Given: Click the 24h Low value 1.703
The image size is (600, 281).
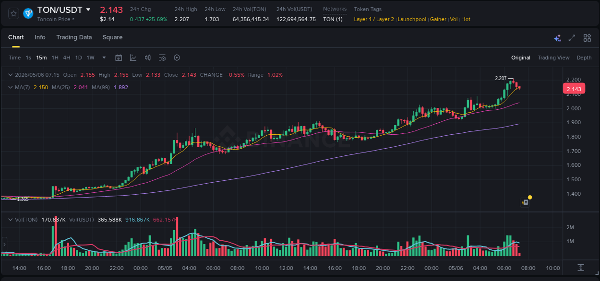Looking at the screenshot, I should tap(212, 19).
